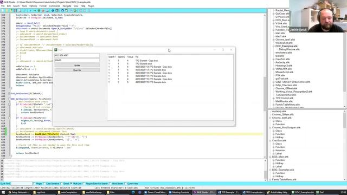Enable the Regex checkbox

(34, 184)
